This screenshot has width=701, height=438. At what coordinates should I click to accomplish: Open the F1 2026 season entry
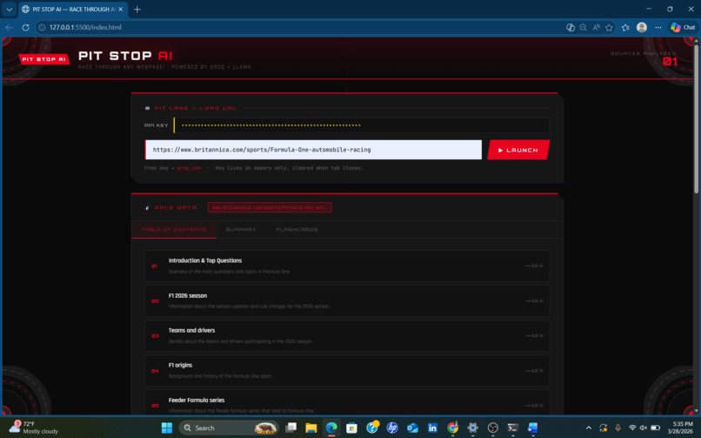347,300
